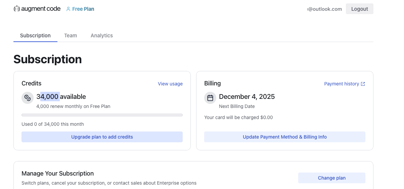Click the Augment Code logo icon
Image resolution: width=404 pixels, height=189 pixels.
17,9
